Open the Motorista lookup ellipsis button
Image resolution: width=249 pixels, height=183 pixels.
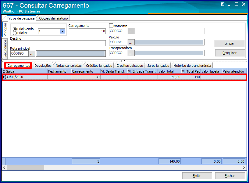tap(130, 31)
